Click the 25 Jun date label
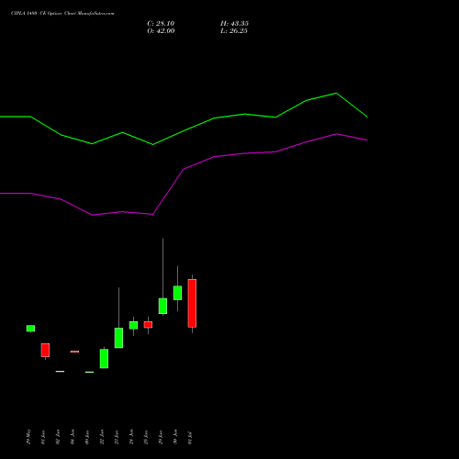 click(146, 438)
